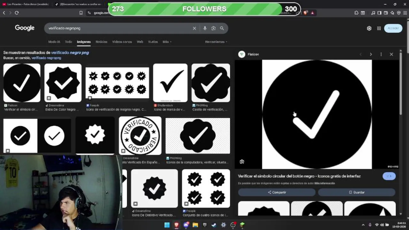
Task: Open the Flaticon circular checkmark thumbnail
Action: [x=22, y=83]
